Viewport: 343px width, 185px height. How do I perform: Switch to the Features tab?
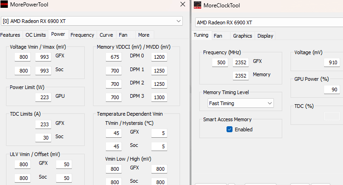[10, 35]
